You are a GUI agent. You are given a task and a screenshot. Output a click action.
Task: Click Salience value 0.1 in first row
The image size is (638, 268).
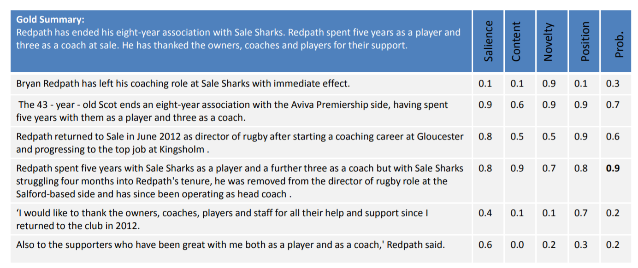485,84
